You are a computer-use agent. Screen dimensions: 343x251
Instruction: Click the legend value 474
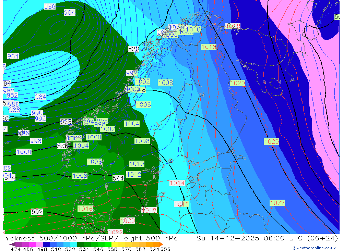click(15, 249)
